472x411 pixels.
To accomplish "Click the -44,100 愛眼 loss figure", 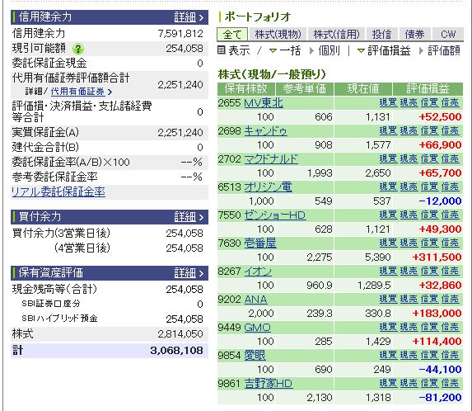I will click(x=440, y=370).
